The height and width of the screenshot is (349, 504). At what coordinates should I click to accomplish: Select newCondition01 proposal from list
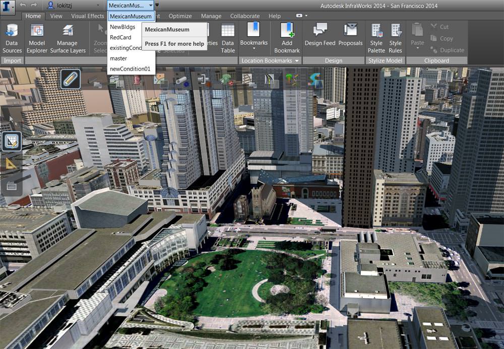click(131, 68)
